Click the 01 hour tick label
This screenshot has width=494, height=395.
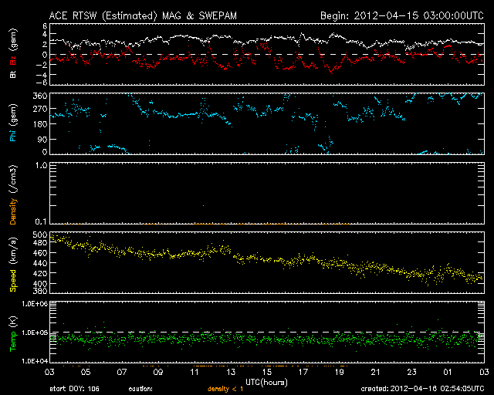tap(448, 372)
